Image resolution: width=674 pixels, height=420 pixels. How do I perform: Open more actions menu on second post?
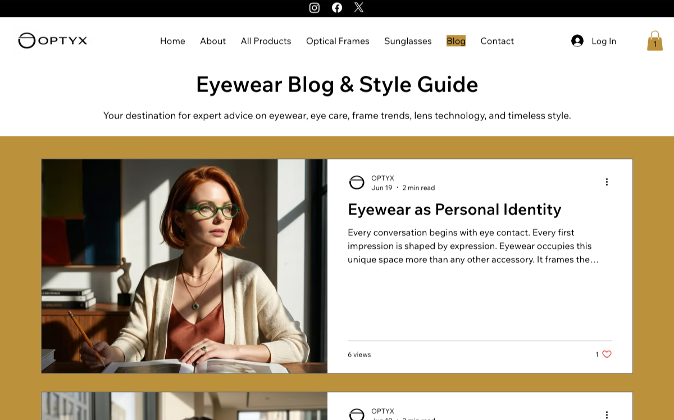607,415
